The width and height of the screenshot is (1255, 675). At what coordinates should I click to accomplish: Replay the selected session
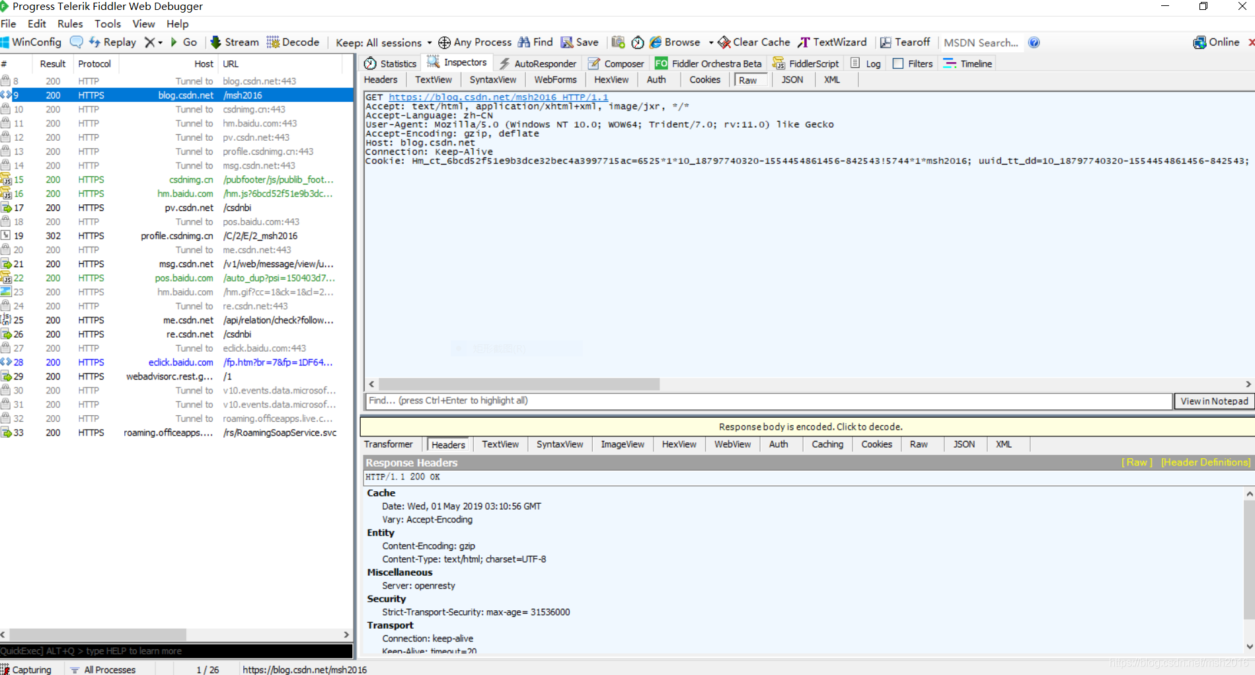112,42
